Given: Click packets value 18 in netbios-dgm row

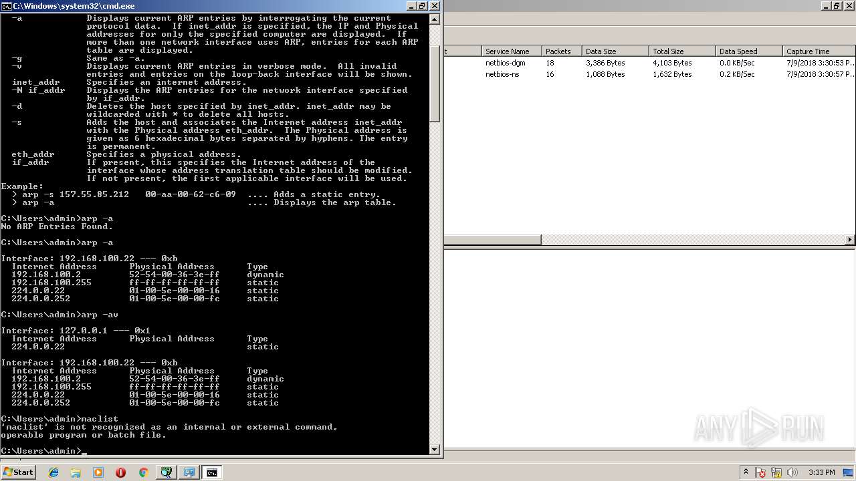Looking at the screenshot, I should click(x=550, y=63).
